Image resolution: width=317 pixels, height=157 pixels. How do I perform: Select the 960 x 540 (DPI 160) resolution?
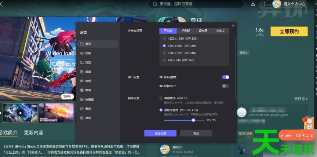(178, 60)
